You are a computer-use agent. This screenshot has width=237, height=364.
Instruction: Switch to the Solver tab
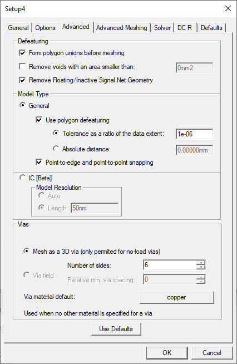click(x=162, y=28)
